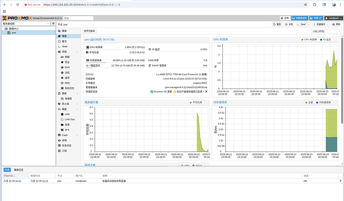Open the 选项 (Options) page
This screenshot has width=344, height=201.
point(67,78)
